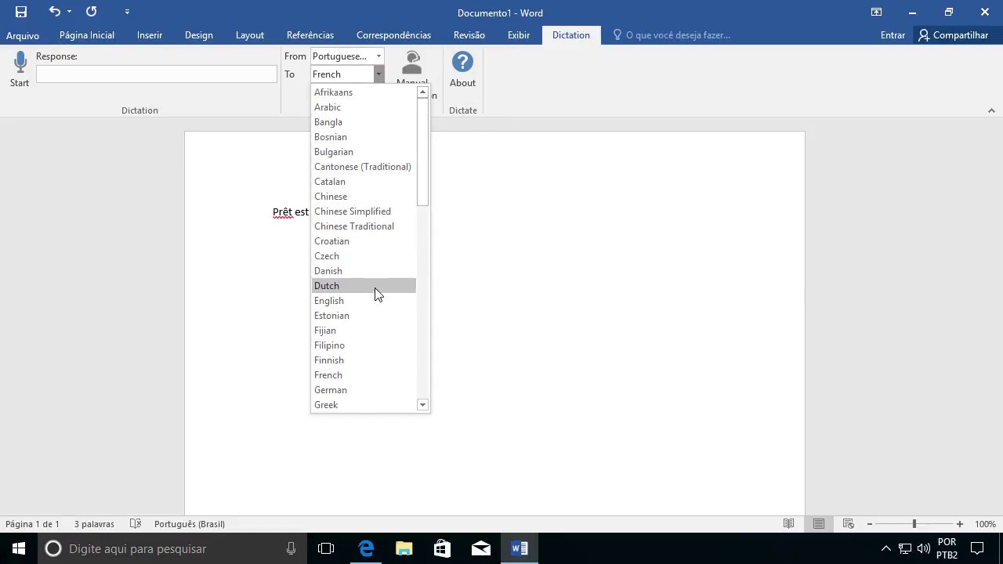1003x564 pixels.
Task: Select Arabic in the dropdown list
Action: (x=364, y=107)
